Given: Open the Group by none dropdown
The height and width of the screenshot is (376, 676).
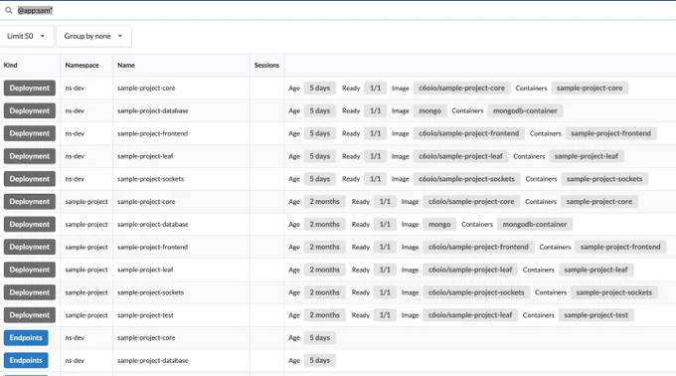Looking at the screenshot, I should click(93, 36).
